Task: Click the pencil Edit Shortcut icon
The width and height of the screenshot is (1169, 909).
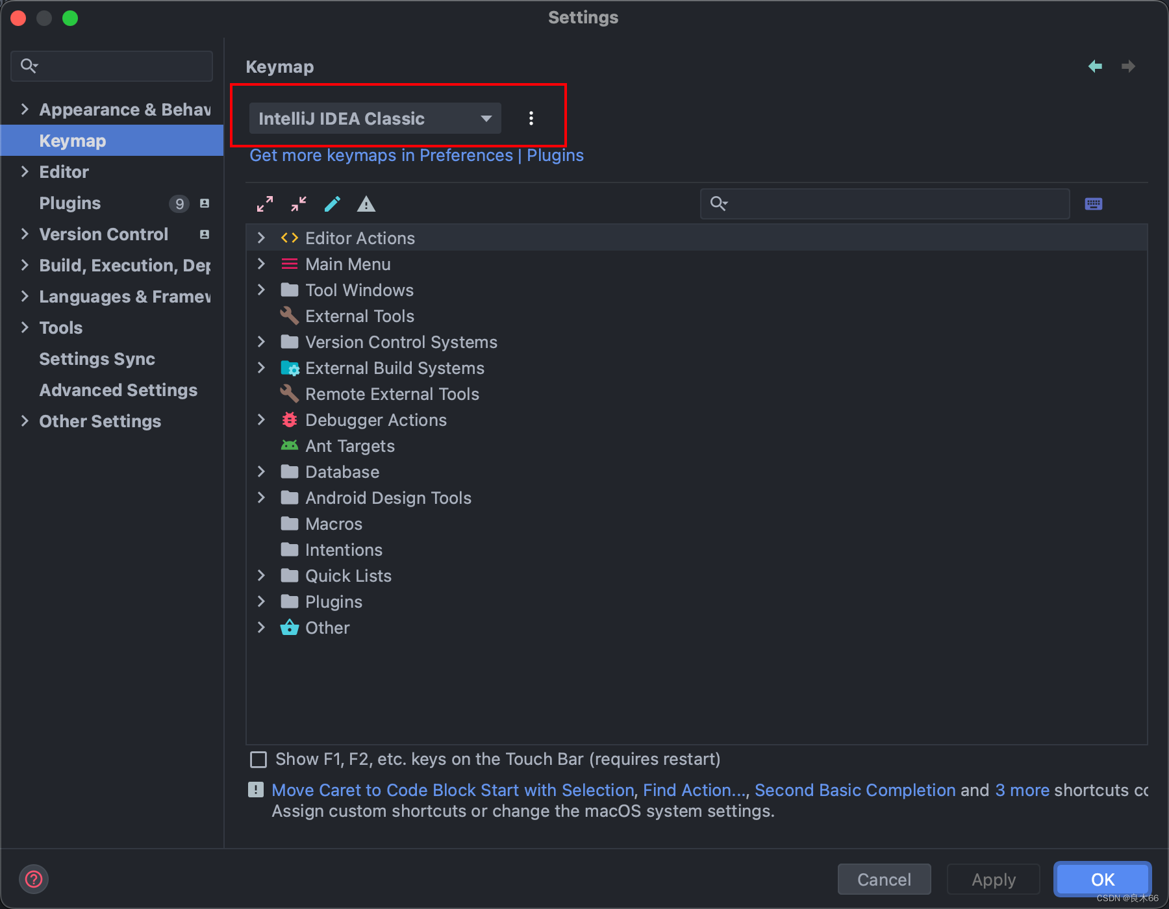Action: [x=333, y=204]
